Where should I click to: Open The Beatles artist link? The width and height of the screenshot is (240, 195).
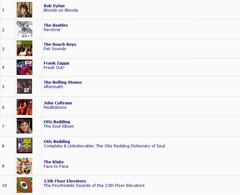tap(56, 25)
